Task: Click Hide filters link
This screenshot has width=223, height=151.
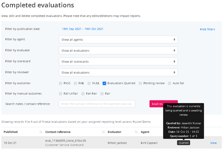Action: point(207,29)
